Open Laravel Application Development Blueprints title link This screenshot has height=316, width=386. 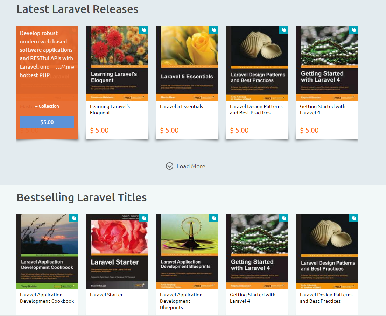point(181,301)
